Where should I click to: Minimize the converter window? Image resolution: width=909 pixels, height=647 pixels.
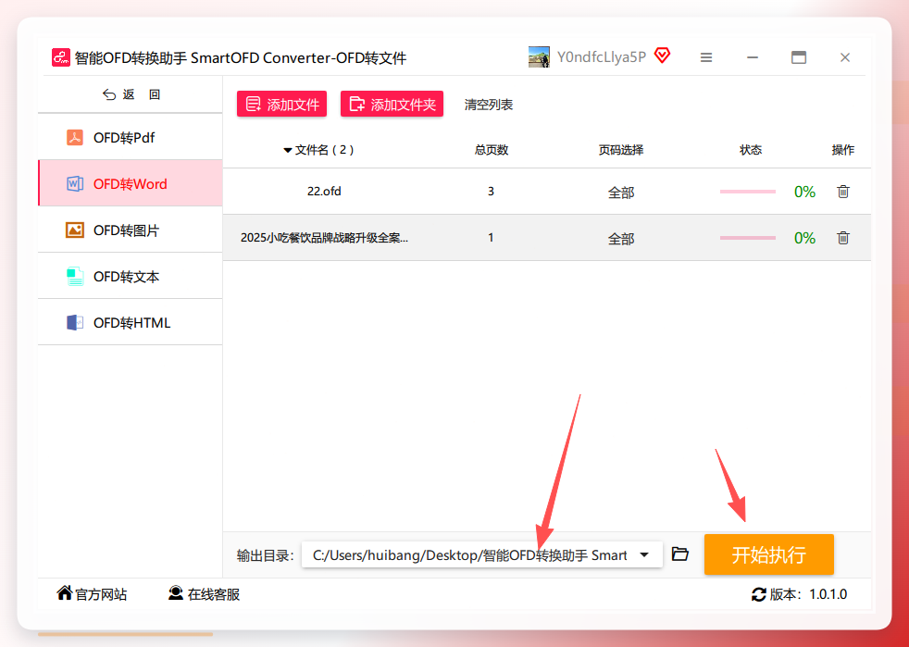tap(753, 57)
